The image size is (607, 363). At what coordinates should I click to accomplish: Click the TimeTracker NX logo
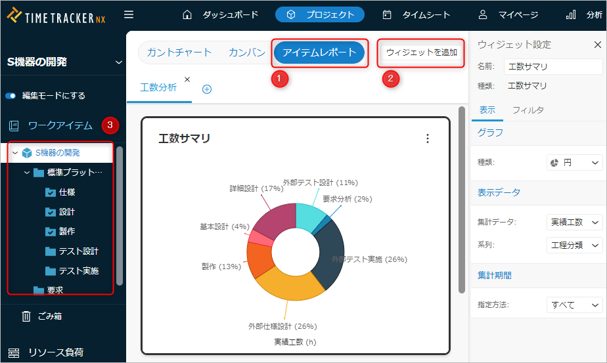pos(56,16)
